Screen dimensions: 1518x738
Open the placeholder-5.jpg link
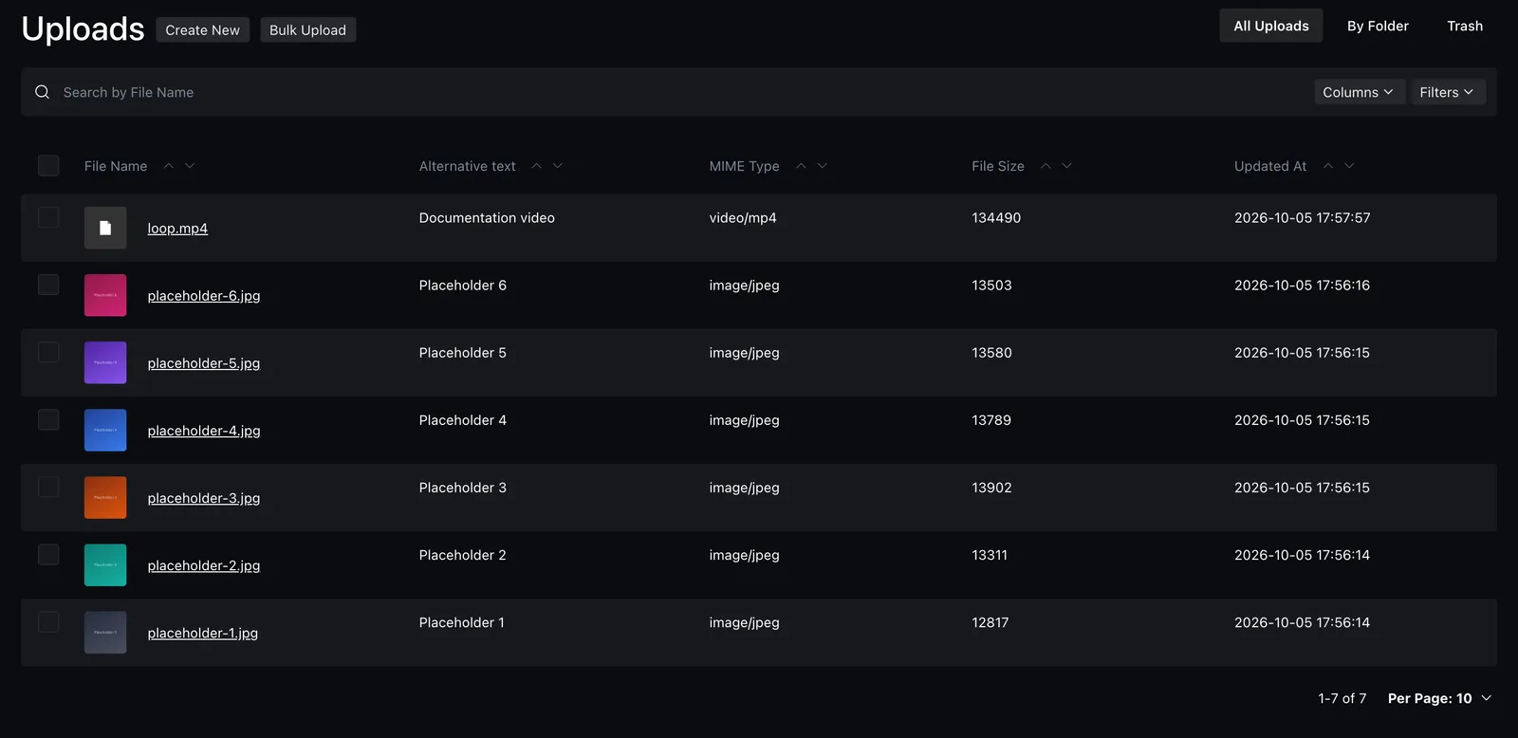(204, 363)
